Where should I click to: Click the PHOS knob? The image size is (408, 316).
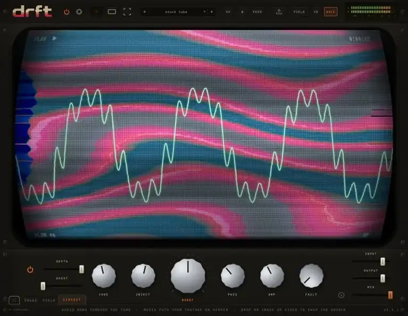point(232,276)
